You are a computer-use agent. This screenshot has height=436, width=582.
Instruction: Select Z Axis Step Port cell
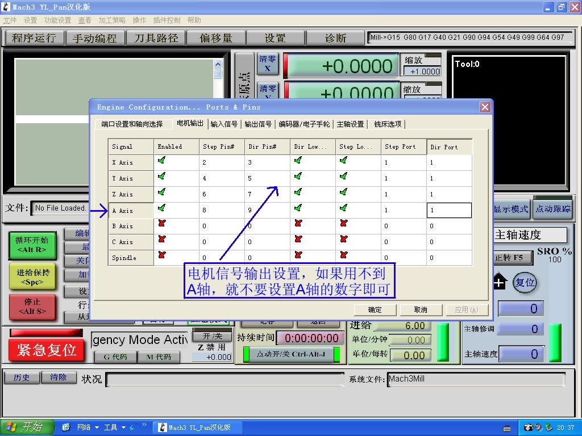(x=404, y=194)
